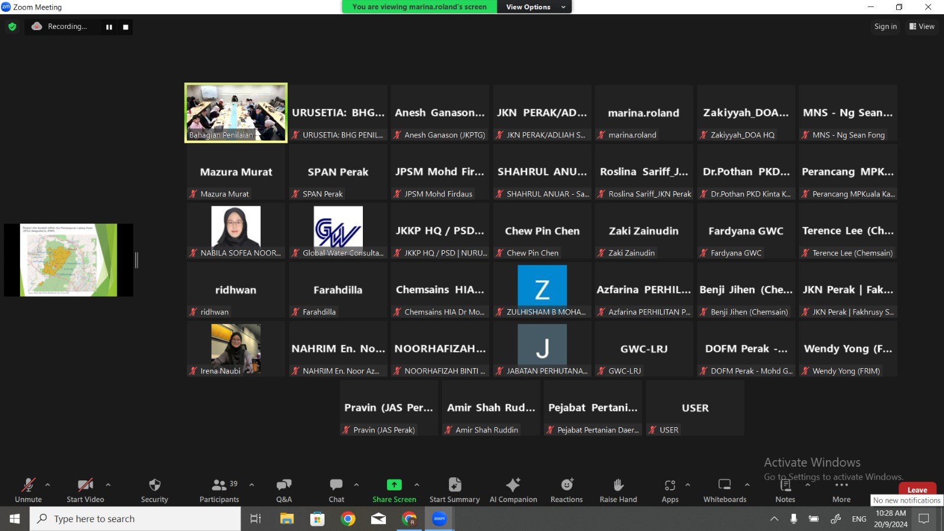944x531 pixels.
Task: Select the Fardyana GWC participant tile
Action: pos(746,231)
